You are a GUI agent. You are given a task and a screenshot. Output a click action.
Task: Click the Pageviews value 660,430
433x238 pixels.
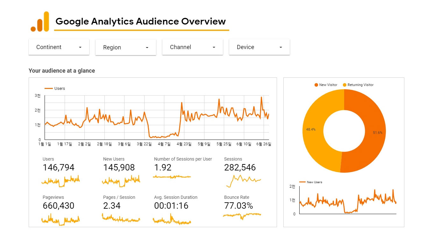59,206
